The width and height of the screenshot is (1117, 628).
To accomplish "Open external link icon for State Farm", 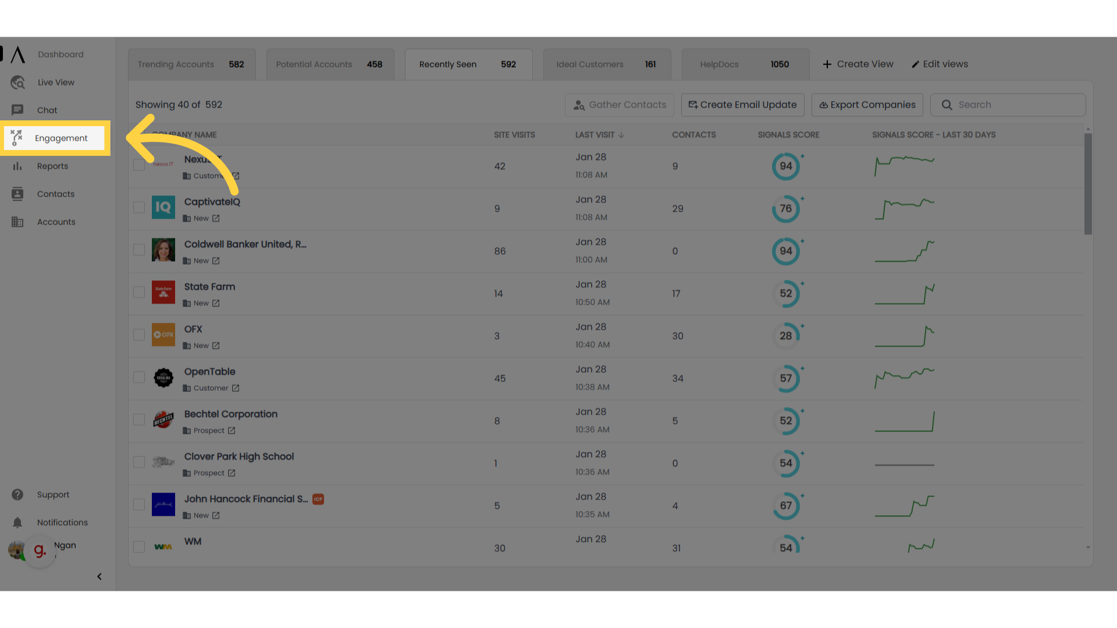I will click(x=216, y=304).
